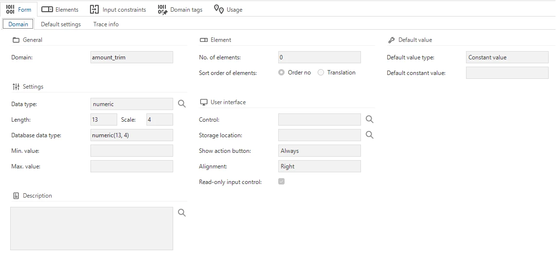Open the Show action button dropdown
Image resolution: width=556 pixels, height=257 pixels.
click(319, 151)
